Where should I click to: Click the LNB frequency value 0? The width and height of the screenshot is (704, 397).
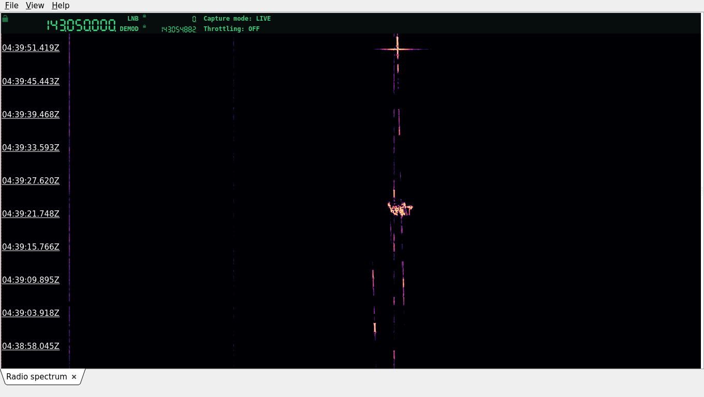tap(194, 19)
